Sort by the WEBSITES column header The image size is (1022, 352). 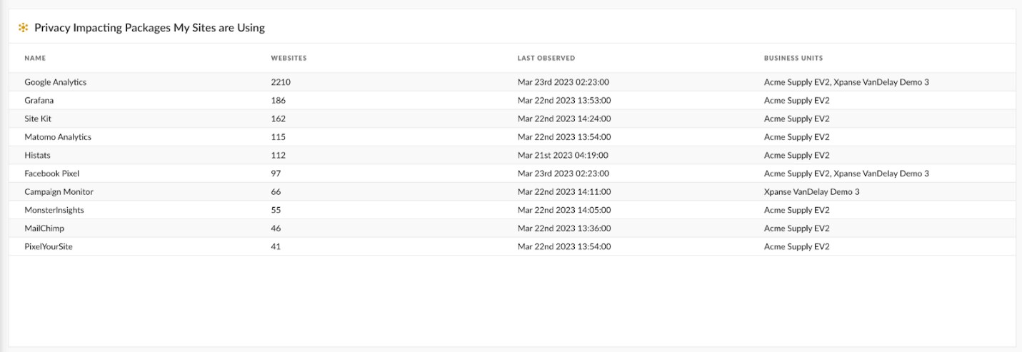tap(289, 58)
